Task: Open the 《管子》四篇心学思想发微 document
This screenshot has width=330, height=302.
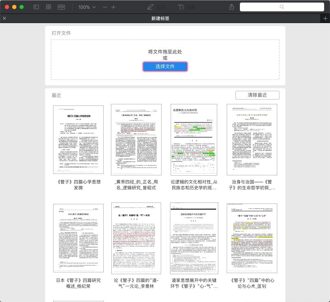Action: [x=78, y=139]
